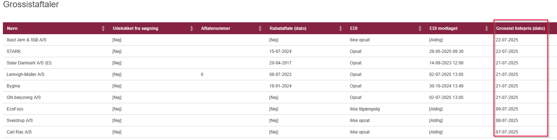This screenshot has width=557, height=140.
Task: Click sort arrows in Udelukket fra søgning header
Action: (x=192, y=28)
